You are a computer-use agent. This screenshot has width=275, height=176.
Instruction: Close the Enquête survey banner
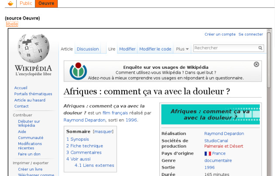click(256, 64)
